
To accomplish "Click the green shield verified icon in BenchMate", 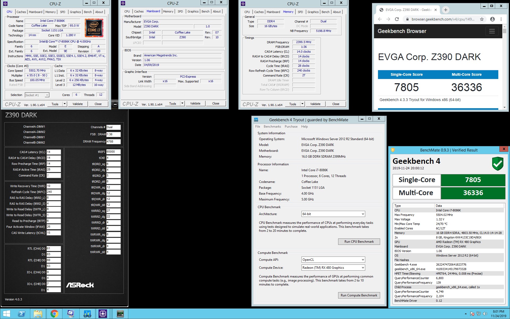I will 498,163.
